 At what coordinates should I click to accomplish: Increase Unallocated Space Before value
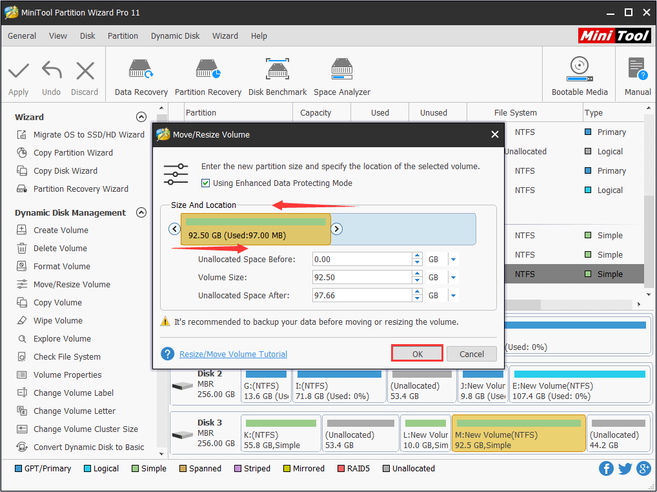(x=417, y=256)
